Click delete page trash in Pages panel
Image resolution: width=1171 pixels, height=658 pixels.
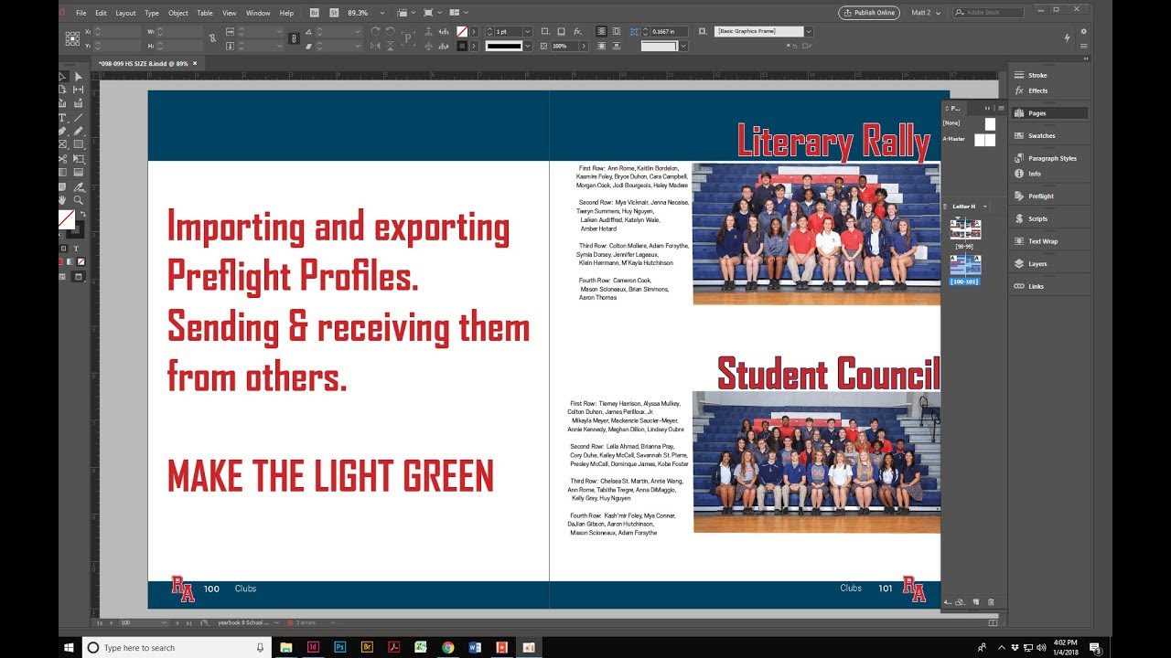point(991,602)
